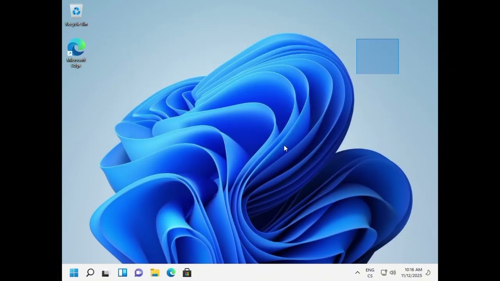500x281 pixels.
Task: Select the Recycle Bin desktop icon
Action: tap(76, 16)
